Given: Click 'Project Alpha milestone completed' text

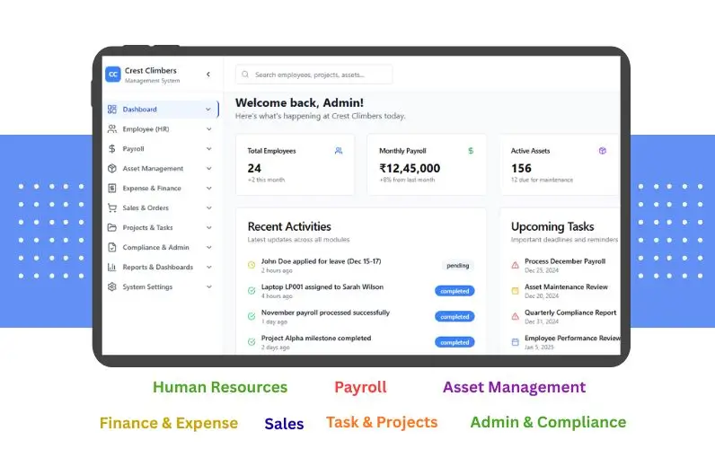Looking at the screenshot, I should 316,338.
